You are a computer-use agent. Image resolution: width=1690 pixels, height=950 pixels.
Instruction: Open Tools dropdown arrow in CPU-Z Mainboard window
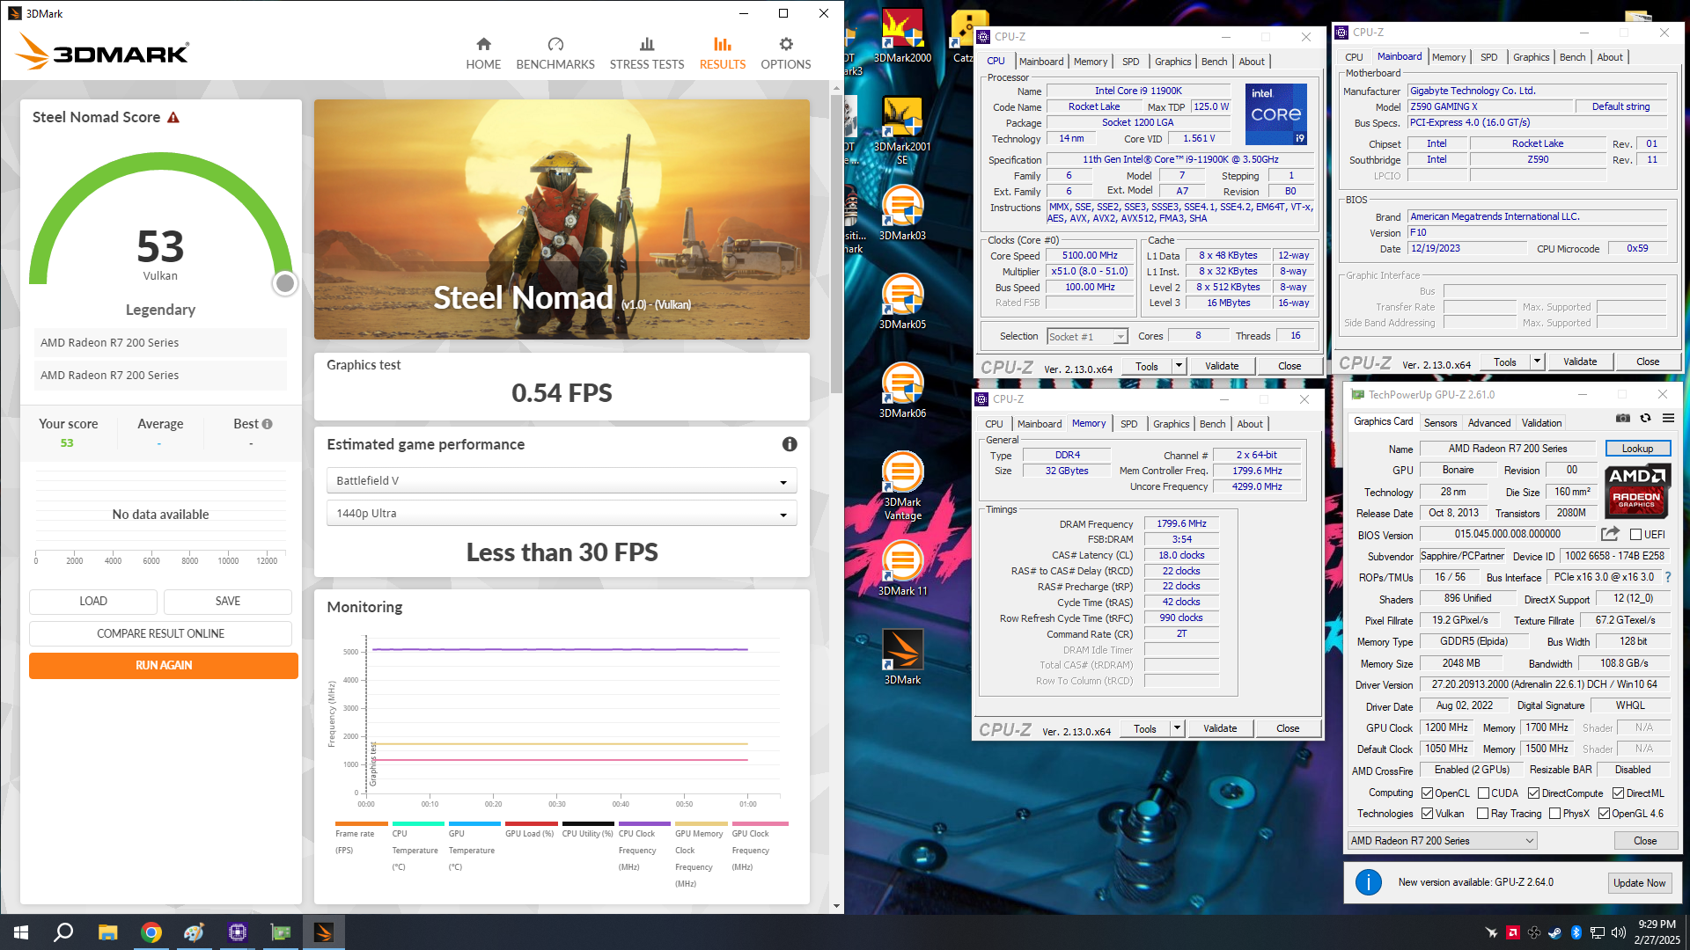(1537, 361)
